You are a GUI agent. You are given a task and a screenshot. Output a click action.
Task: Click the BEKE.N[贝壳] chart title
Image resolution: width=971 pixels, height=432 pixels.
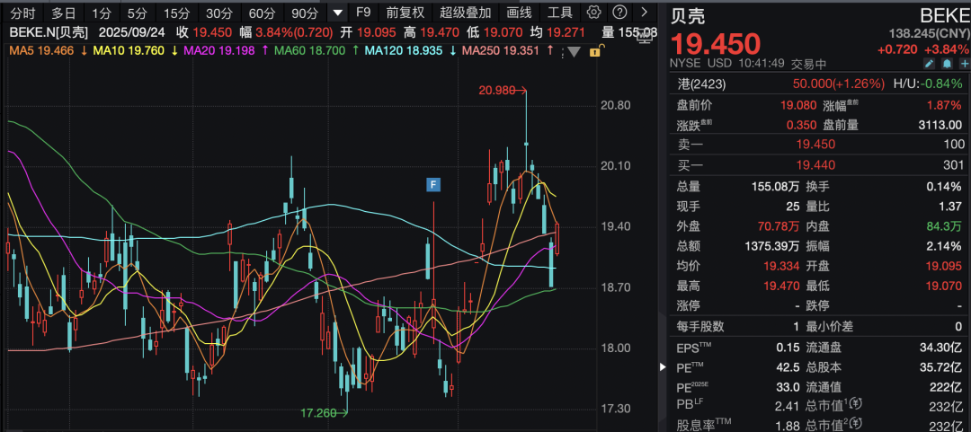(x=48, y=33)
